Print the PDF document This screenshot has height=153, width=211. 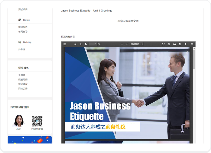point(174,44)
